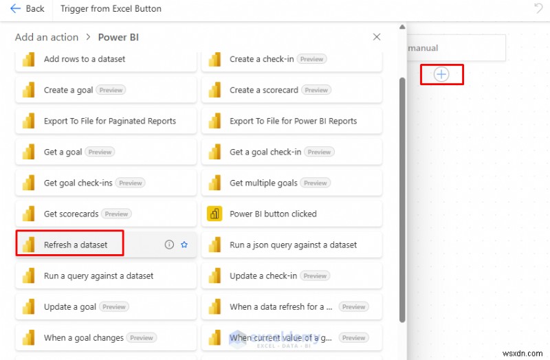Click the When a data refresh for a... label
Screen dimensions: 550x360
click(280, 306)
